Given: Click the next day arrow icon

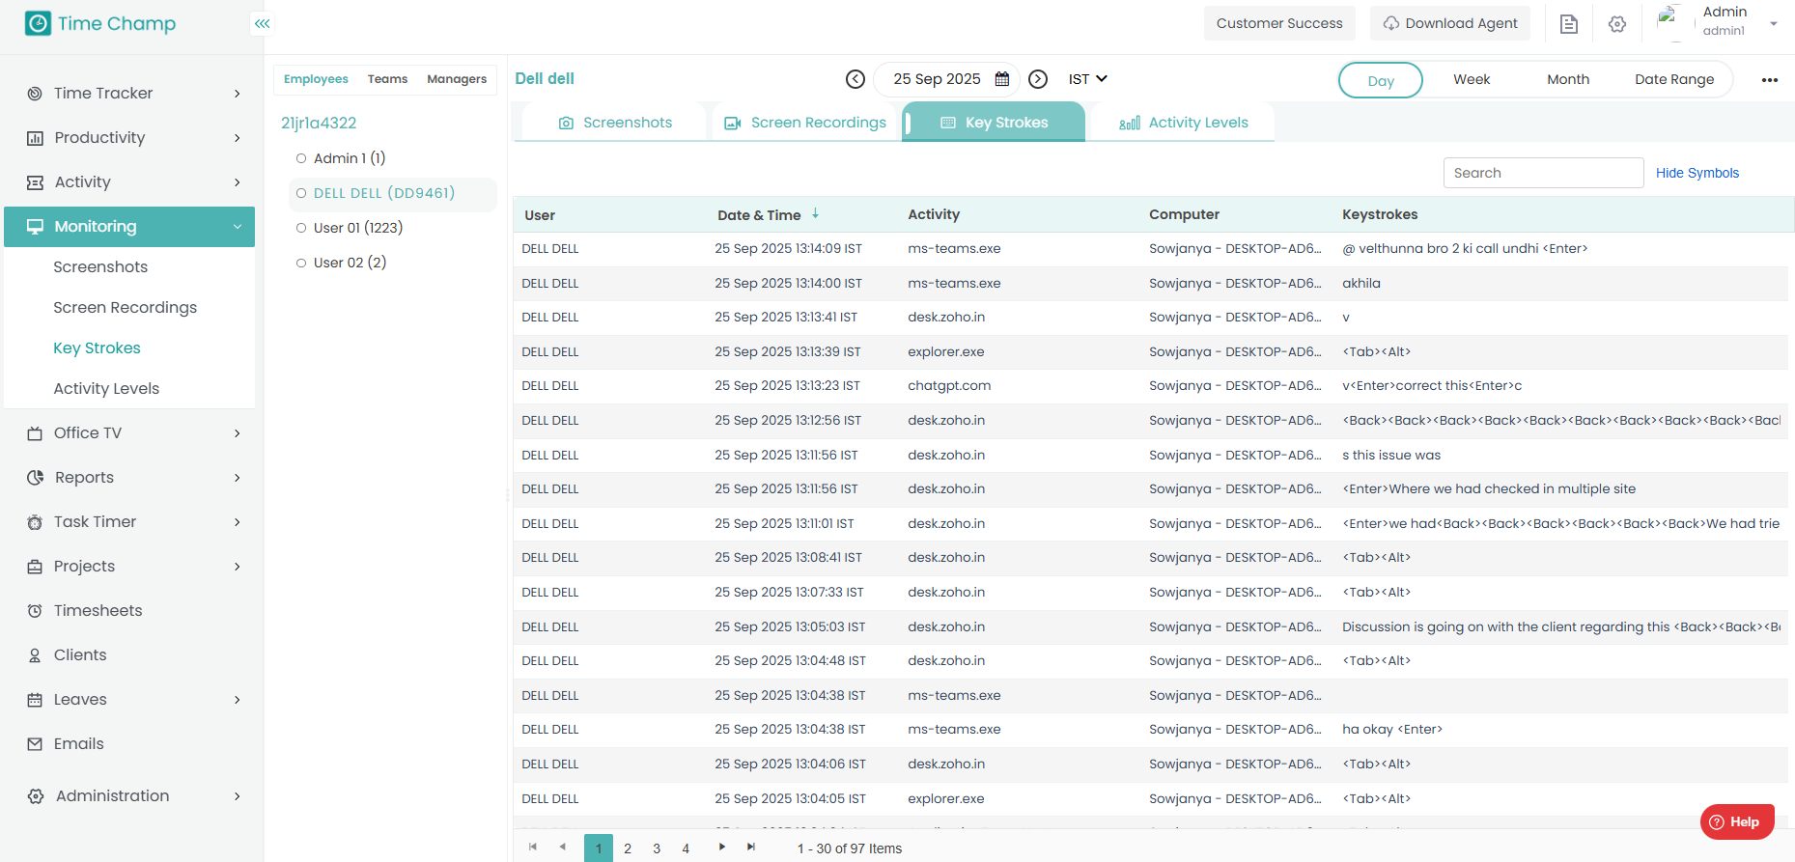Looking at the screenshot, I should coord(1038,79).
